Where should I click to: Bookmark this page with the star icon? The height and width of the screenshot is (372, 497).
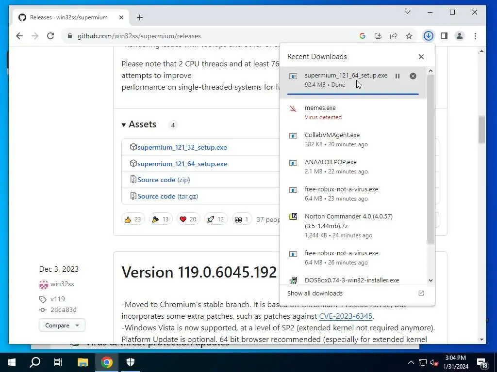(x=409, y=36)
